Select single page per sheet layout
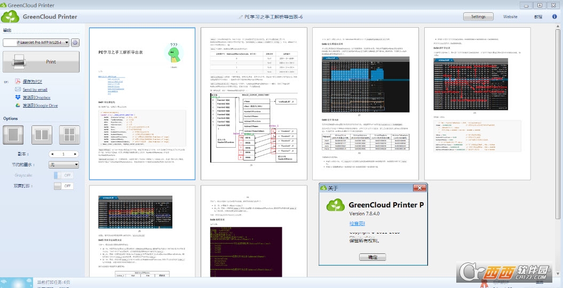 (14, 135)
